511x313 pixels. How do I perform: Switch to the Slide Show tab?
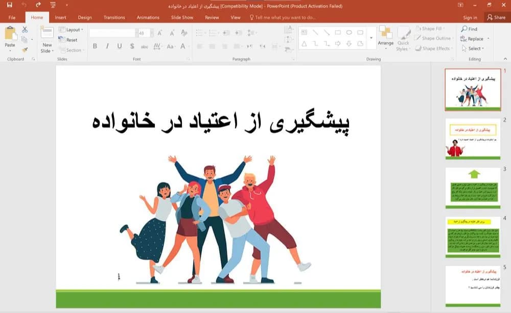click(x=182, y=17)
